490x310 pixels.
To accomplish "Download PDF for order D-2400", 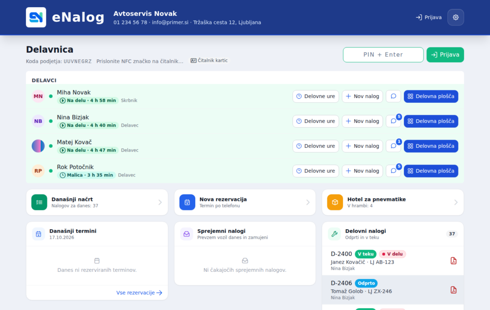I will pos(454,261).
